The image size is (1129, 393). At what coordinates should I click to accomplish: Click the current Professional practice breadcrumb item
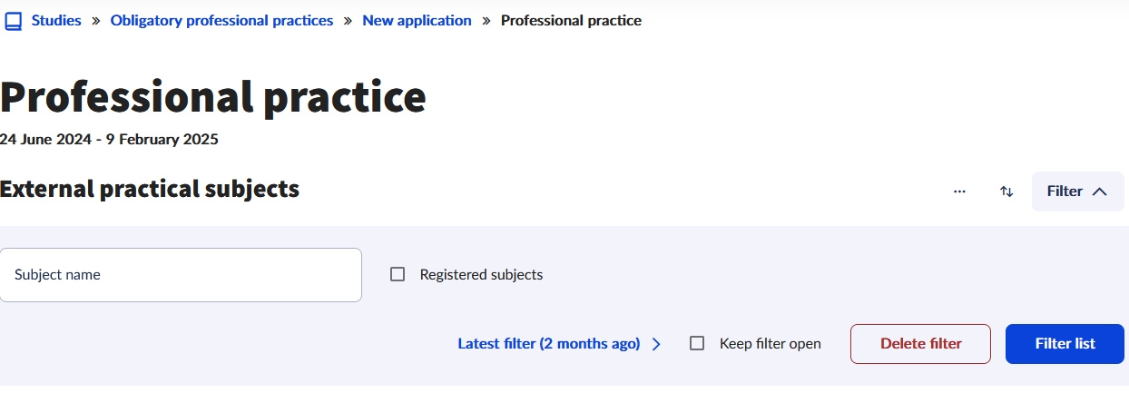(571, 20)
